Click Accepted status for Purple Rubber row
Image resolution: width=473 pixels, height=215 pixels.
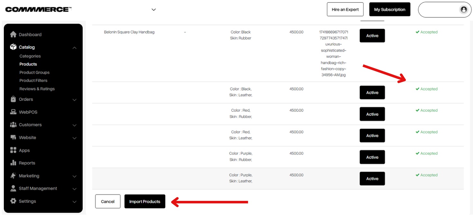(x=426, y=153)
